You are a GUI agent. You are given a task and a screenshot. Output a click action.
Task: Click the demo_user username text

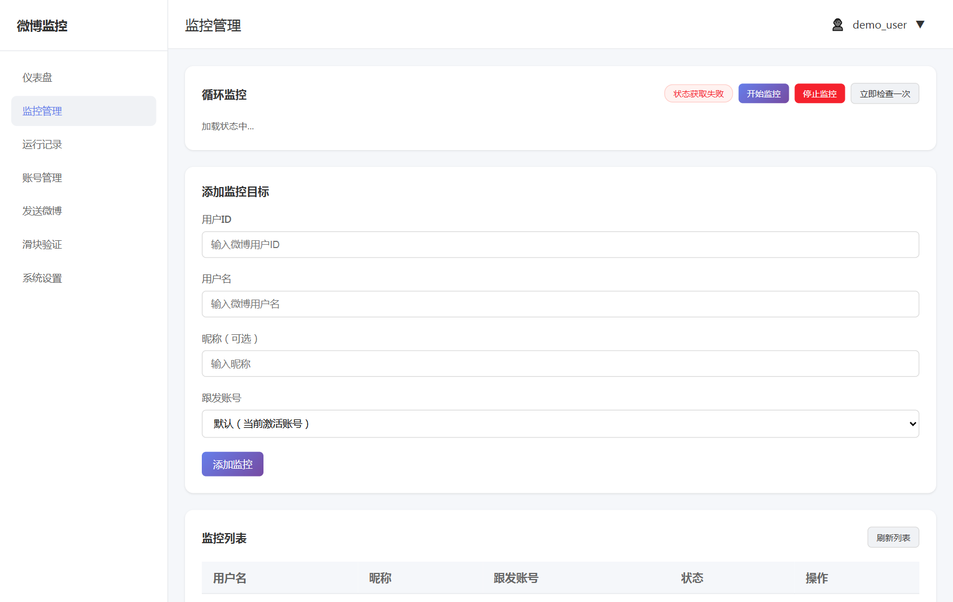[x=880, y=25]
